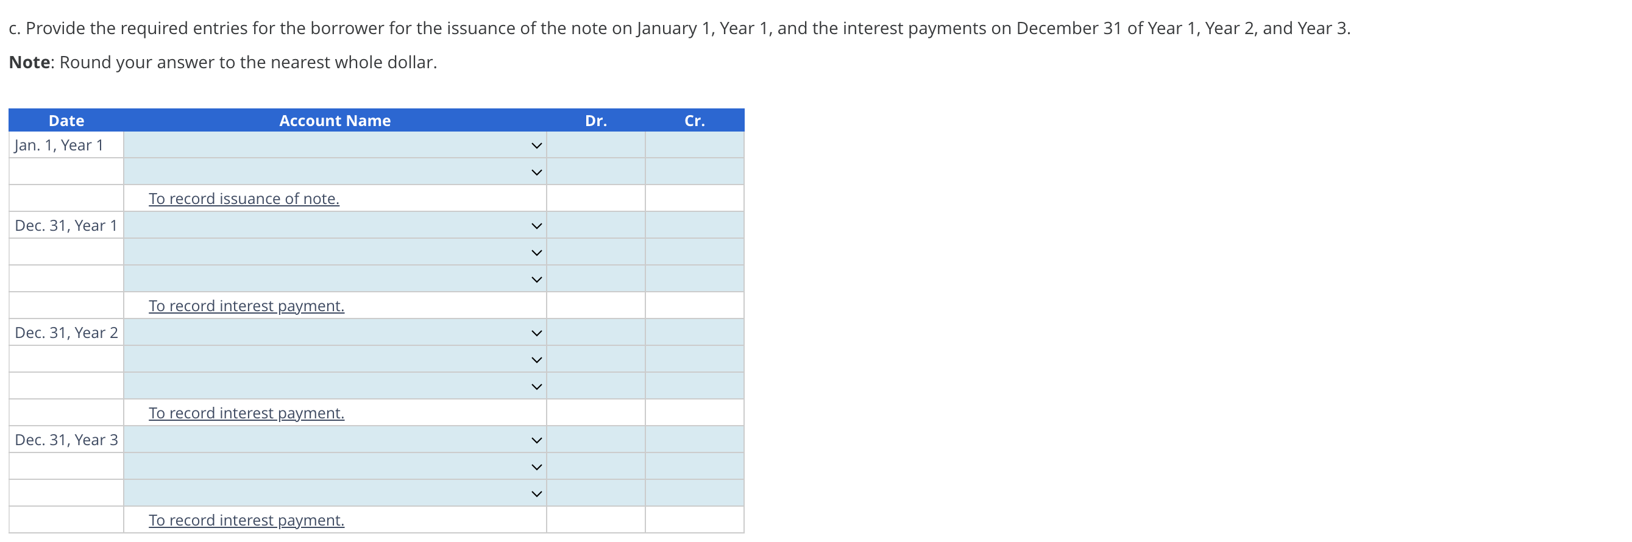1632x542 pixels.
Task: Expand the last account dropdown for Dec. 31, Year 3
Action: tap(537, 492)
